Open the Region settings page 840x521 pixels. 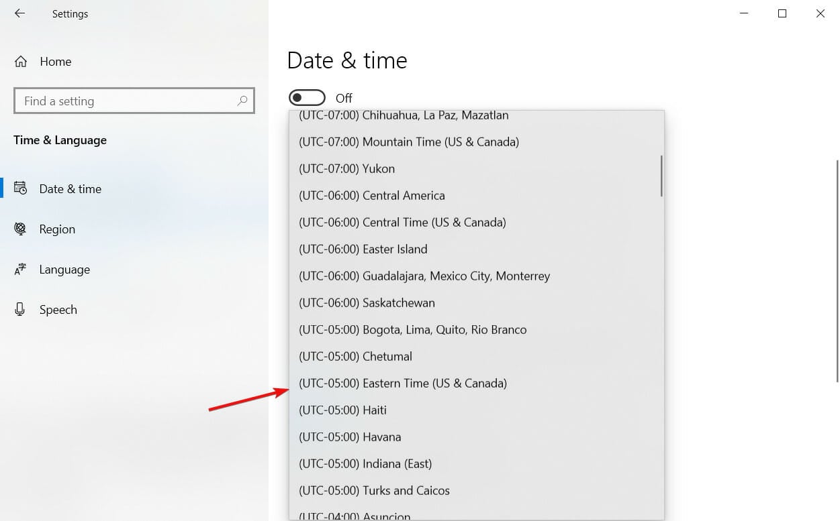click(x=134, y=229)
